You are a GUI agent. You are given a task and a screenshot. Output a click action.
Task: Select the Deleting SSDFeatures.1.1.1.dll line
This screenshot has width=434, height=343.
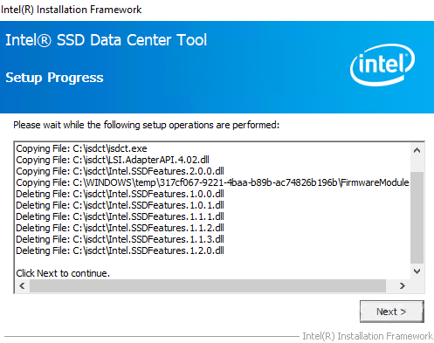120,216
